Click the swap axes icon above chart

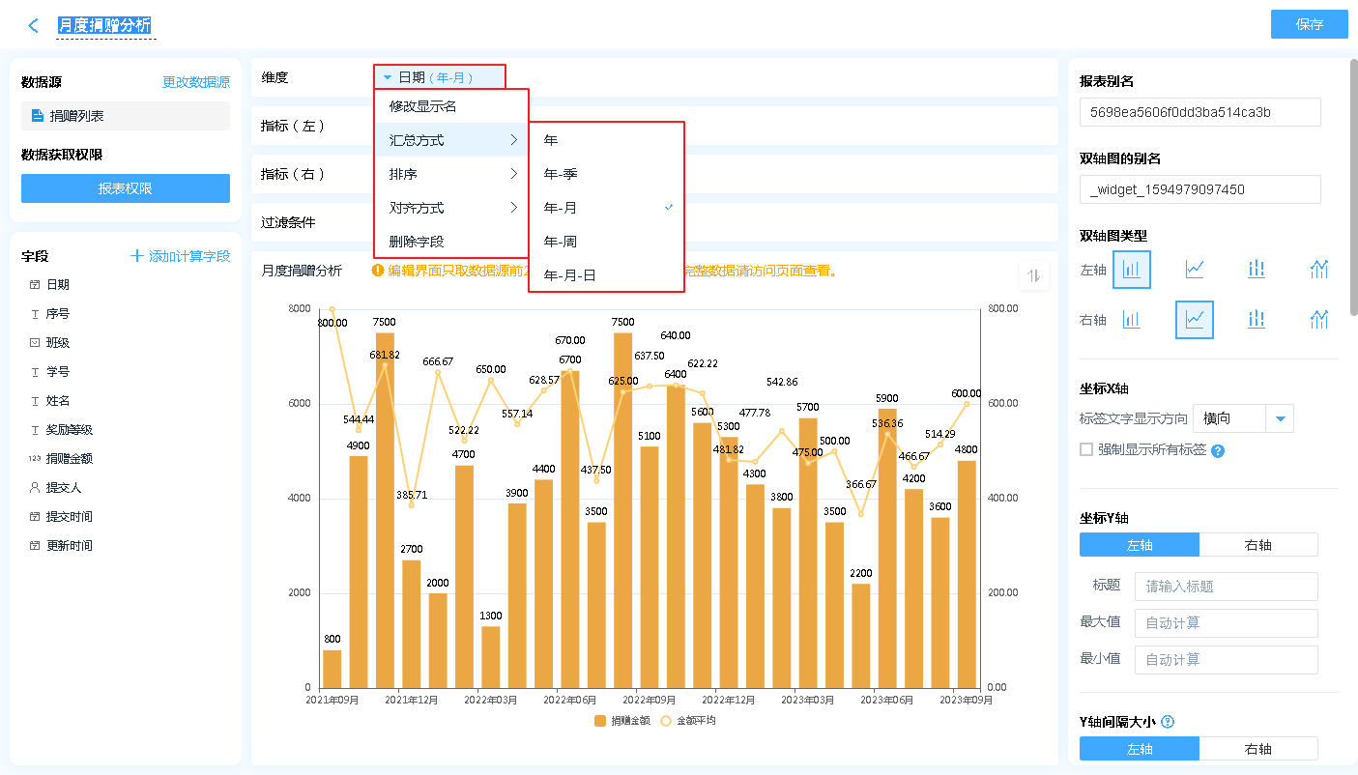(x=1033, y=275)
